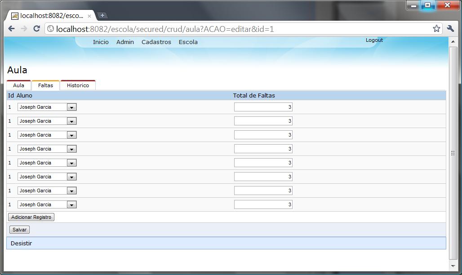The image size is (462, 275).
Task: Click the Total de Faltas field in third row
Action: click(263, 135)
